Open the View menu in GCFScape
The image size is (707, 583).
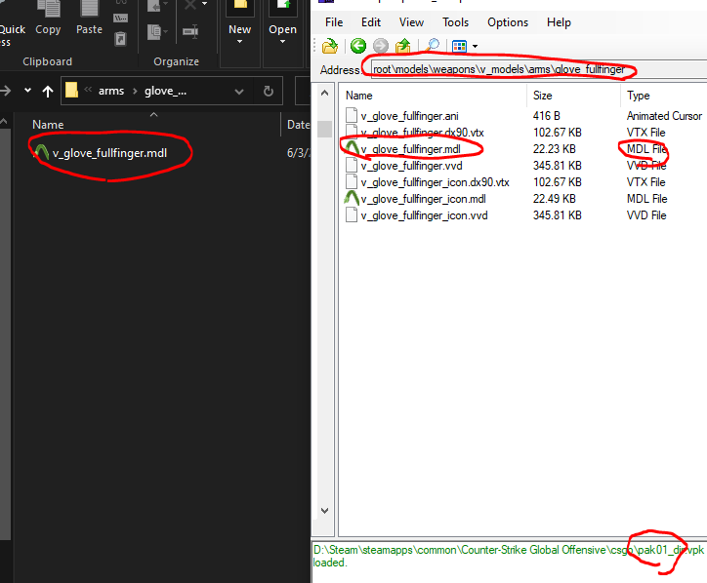coord(411,22)
